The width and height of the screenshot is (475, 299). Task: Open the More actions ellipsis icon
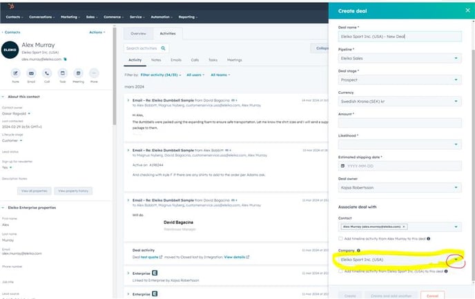94,73
